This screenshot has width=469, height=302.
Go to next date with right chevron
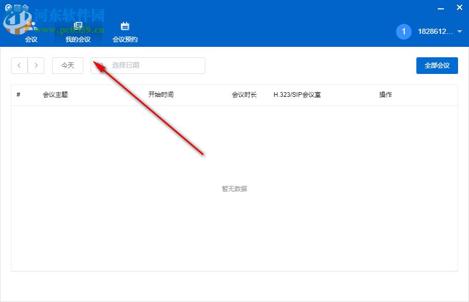click(x=36, y=66)
